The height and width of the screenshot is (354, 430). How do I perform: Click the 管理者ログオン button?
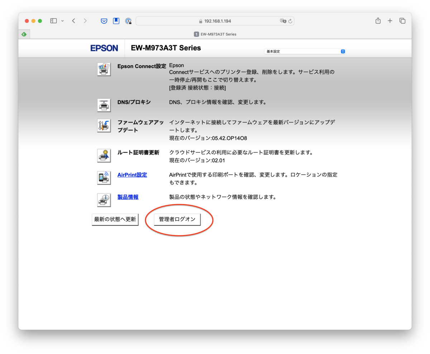coord(177,220)
